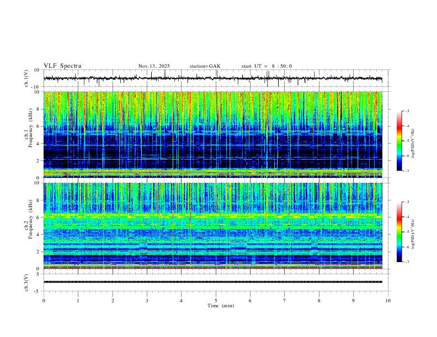Click the "start UT = 8 :50: 0" text
The height and width of the screenshot is (337, 437).
[267, 66]
